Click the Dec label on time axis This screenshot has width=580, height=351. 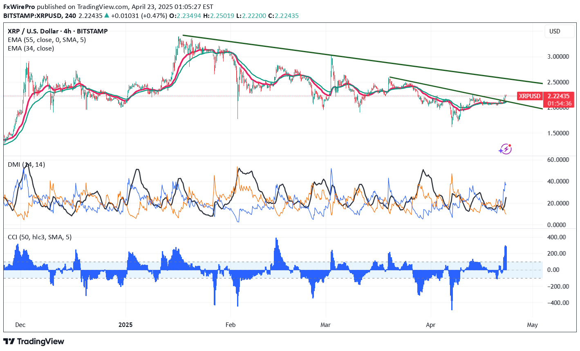(x=20, y=325)
